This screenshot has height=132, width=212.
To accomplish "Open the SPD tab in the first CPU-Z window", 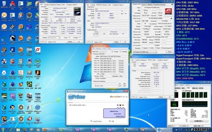I will [64, 5].
